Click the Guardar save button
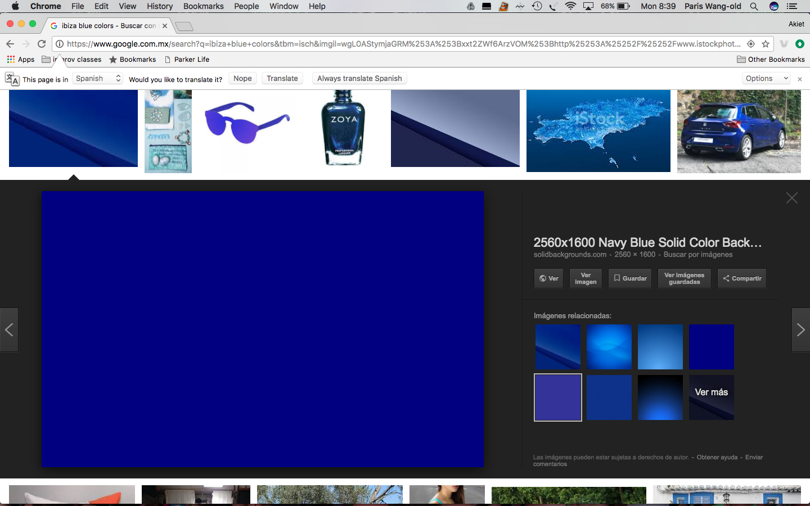Viewport: 810px width, 506px height. (x=630, y=278)
